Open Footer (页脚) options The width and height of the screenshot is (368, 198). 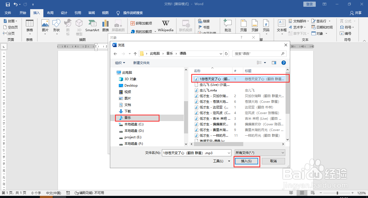[x=255, y=26]
